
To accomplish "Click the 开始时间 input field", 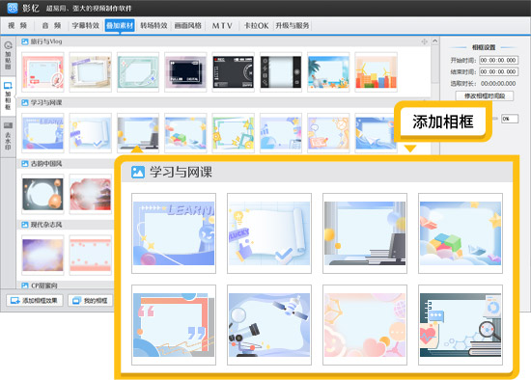I will [x=498, y=60].
